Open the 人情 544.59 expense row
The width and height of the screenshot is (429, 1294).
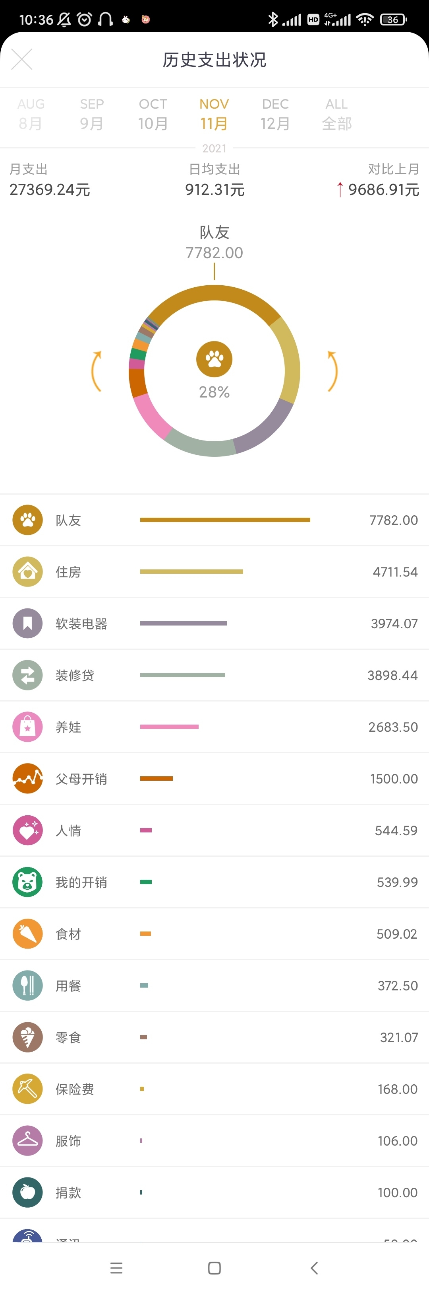point(214,830)
